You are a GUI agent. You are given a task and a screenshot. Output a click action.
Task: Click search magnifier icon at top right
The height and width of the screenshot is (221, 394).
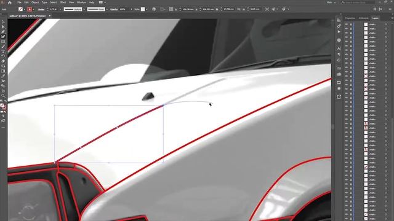(343, 2)
